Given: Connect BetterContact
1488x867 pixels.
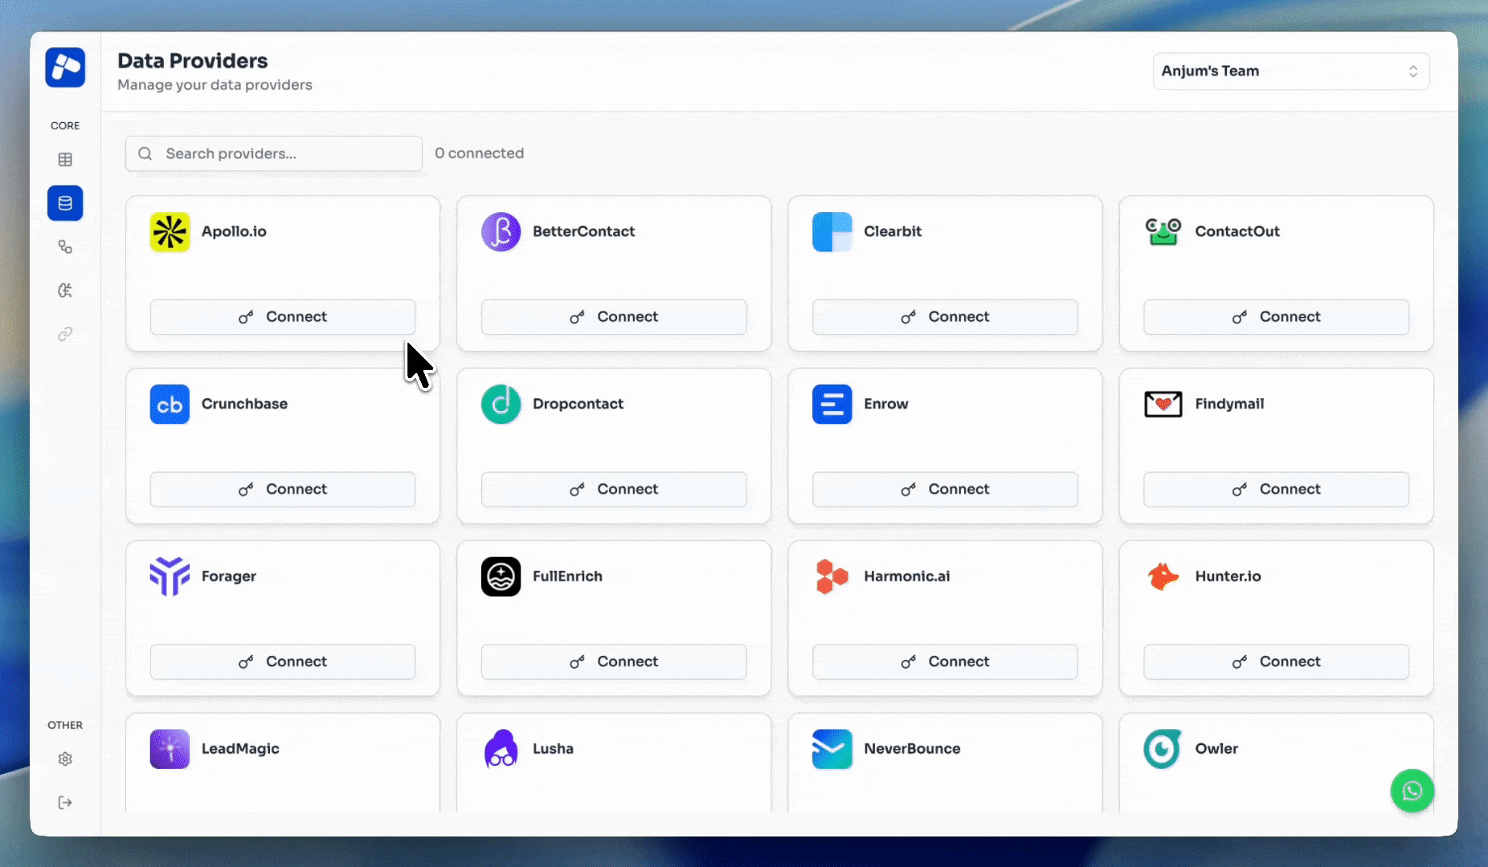Looking at the screenshot, I should 613,316.
